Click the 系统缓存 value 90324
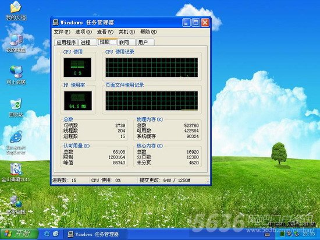Image resolution: width=320 pixels, height=240 pixels. tap(193, 136)
